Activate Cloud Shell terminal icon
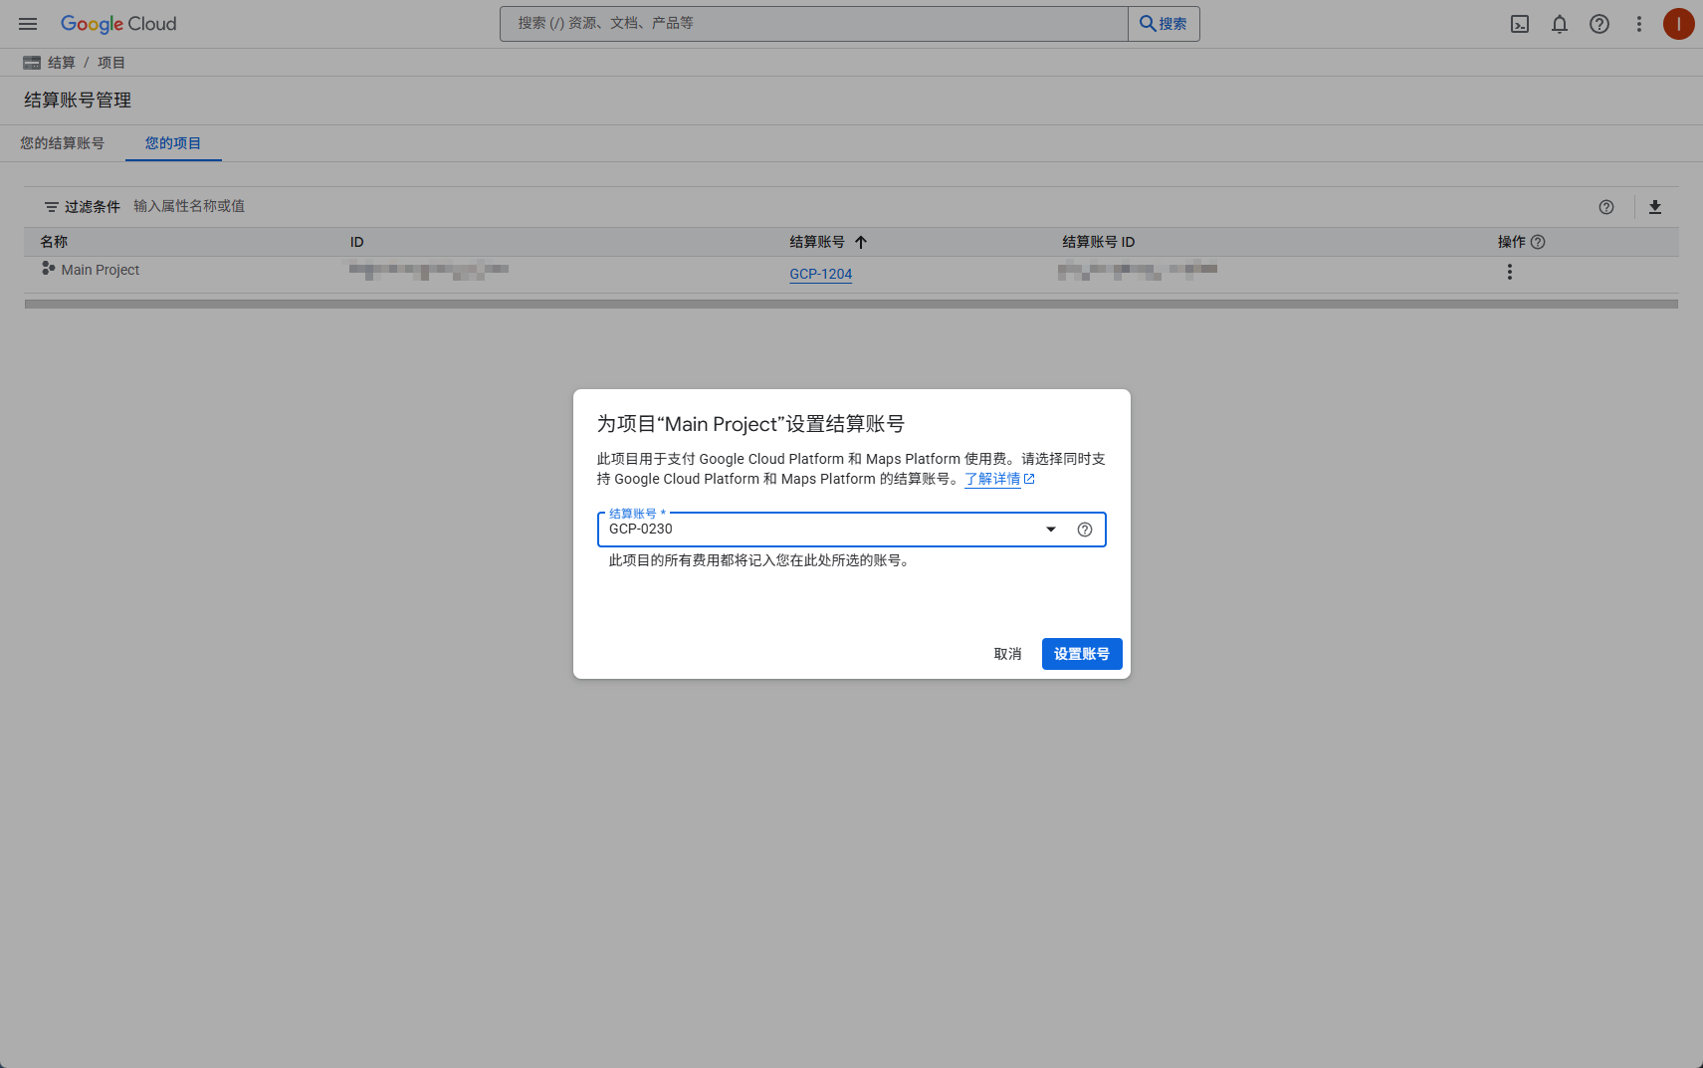 (x=1519, y=24)
